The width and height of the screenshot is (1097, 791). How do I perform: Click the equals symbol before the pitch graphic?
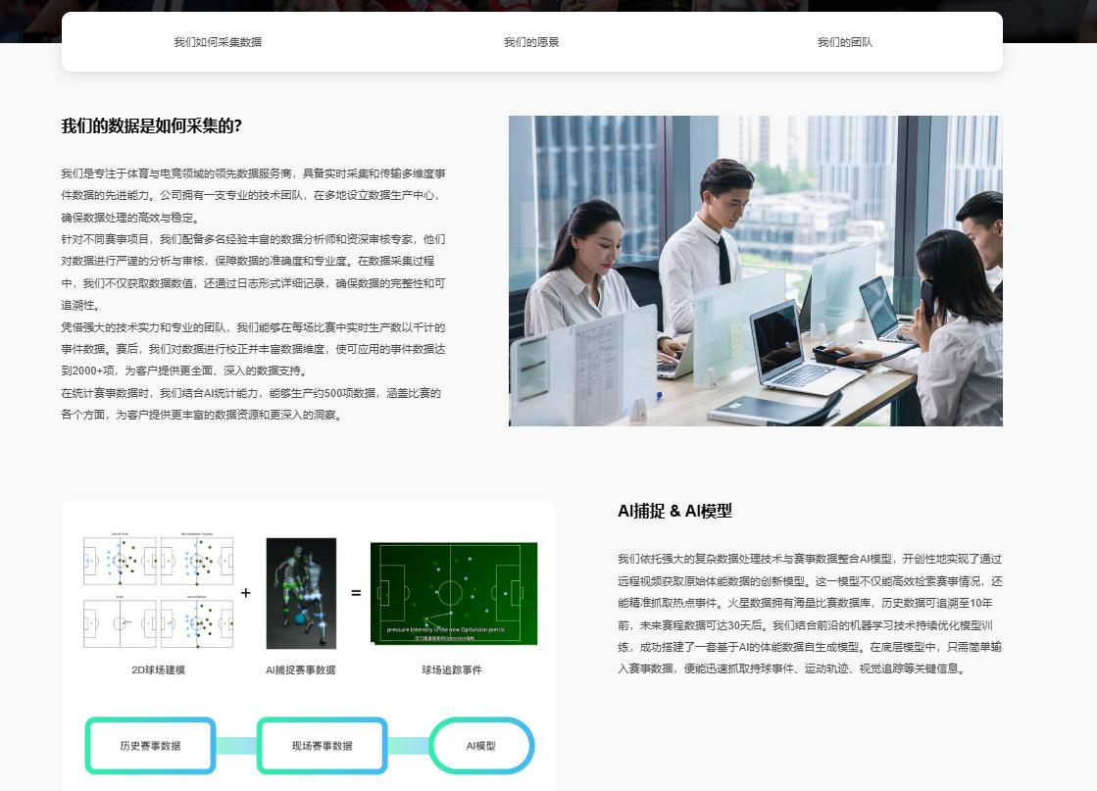pos(355,593)
